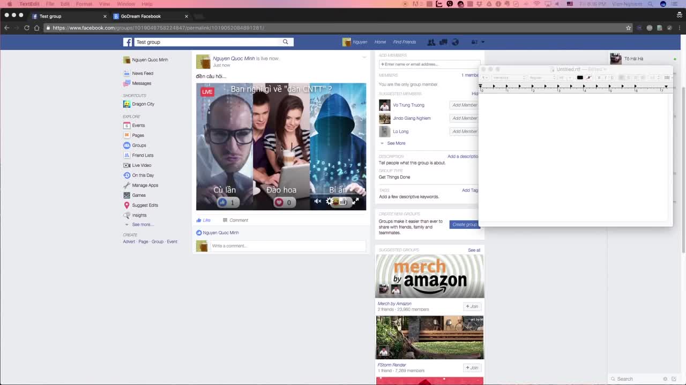Open the TextEdit font family dropdown
This screenshot has height=385, width=686.
[x=508, y=78]
